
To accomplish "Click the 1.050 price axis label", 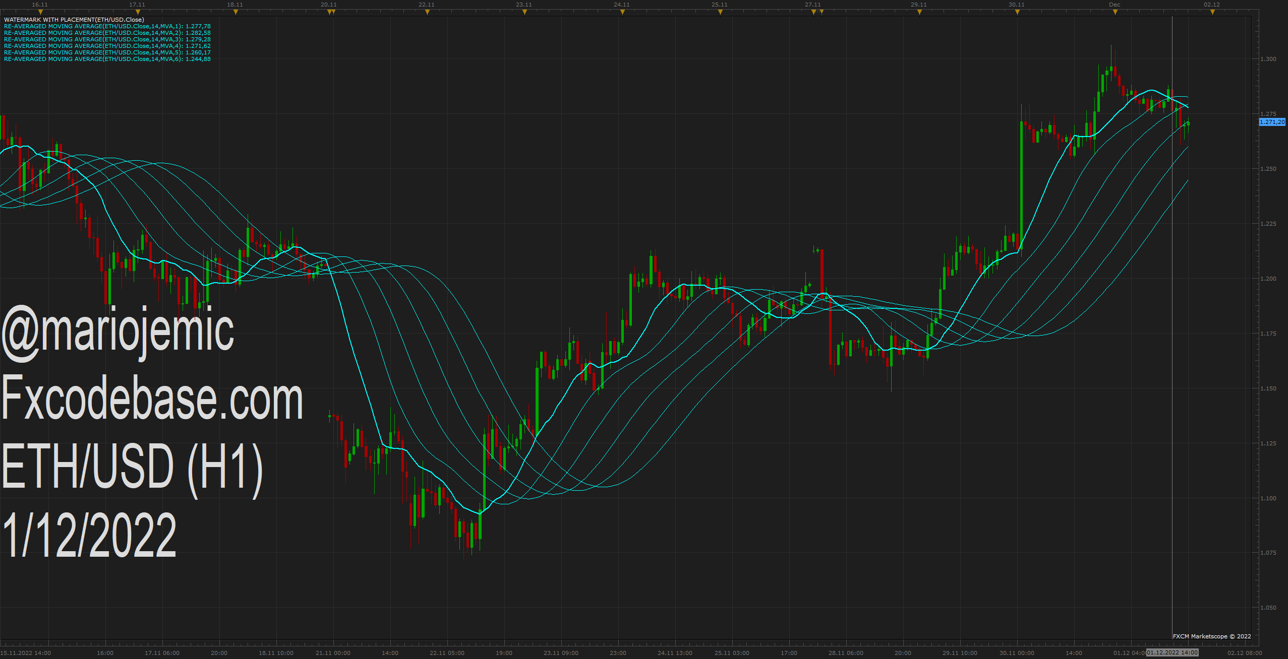I will coord(1268,608).
